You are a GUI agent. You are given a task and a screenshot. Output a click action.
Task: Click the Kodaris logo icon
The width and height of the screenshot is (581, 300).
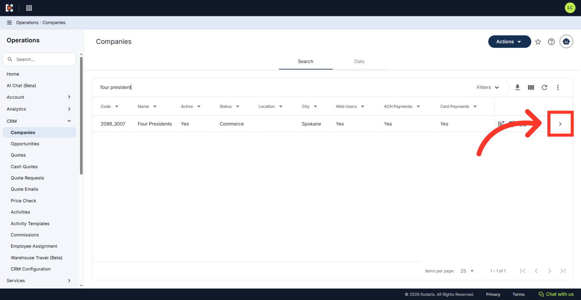point(9,8)
